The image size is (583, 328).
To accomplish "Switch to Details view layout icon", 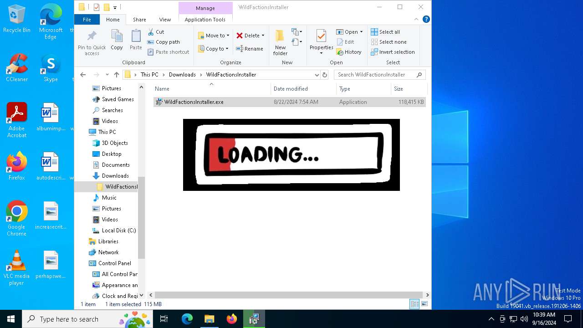I will pos(414,304).
